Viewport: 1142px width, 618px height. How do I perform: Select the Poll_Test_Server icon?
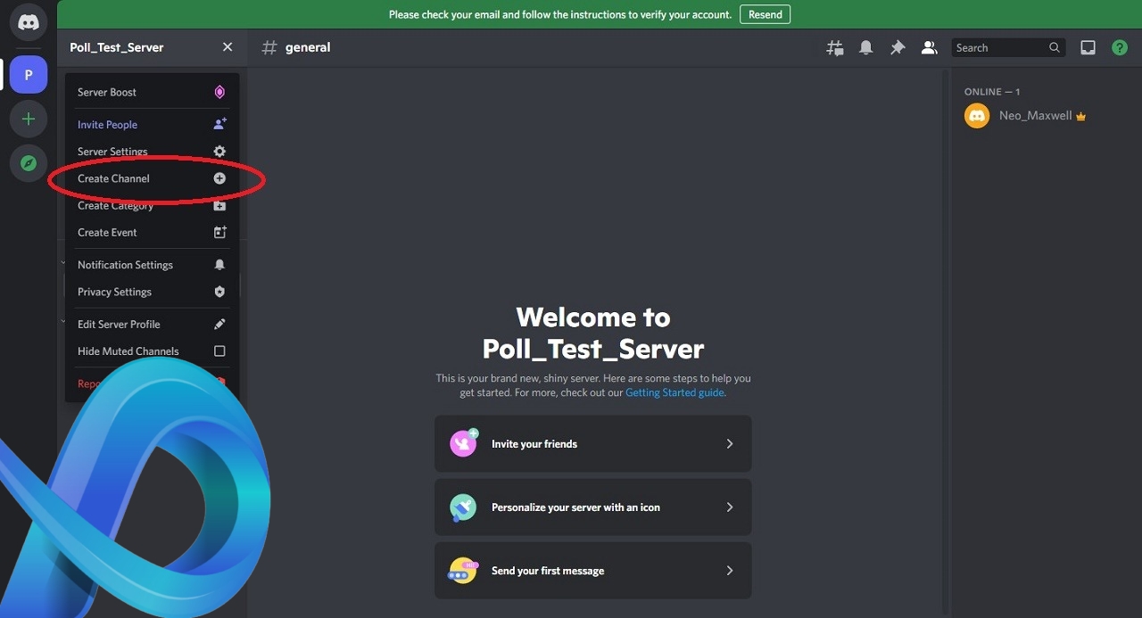[29, 75]
